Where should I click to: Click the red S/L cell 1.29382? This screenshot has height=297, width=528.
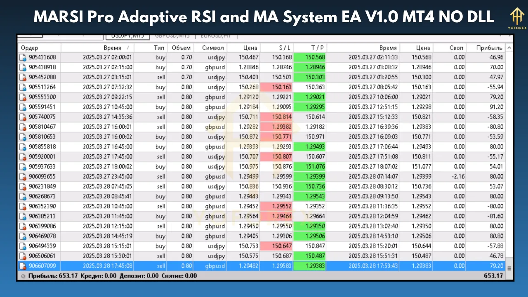tap(276, 127)
